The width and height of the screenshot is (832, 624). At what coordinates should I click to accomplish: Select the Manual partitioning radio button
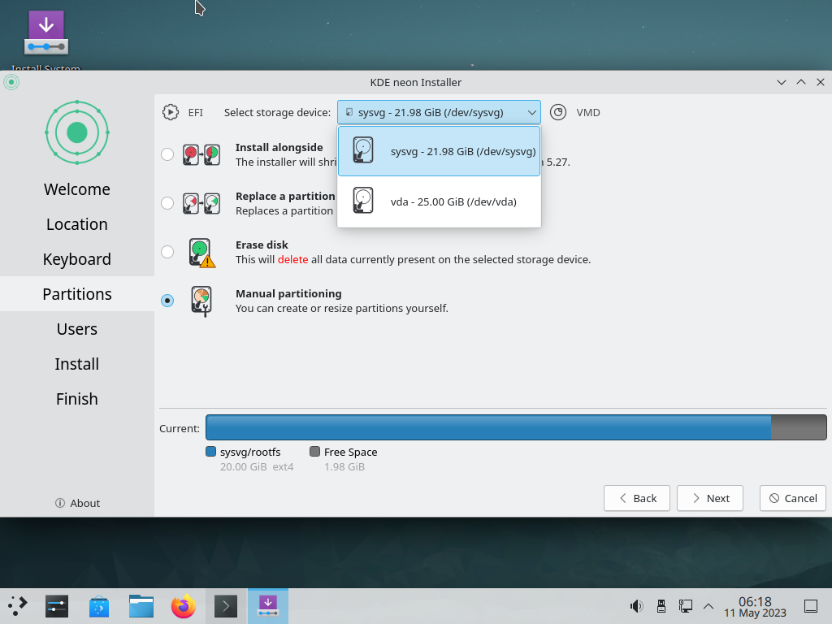167,301
